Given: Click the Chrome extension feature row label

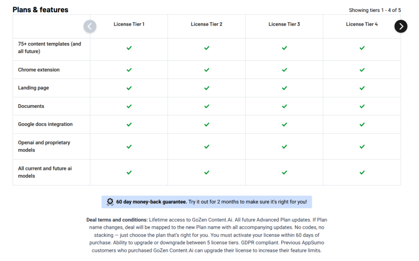Looking at the screenshot, I should tap(39, 70).
